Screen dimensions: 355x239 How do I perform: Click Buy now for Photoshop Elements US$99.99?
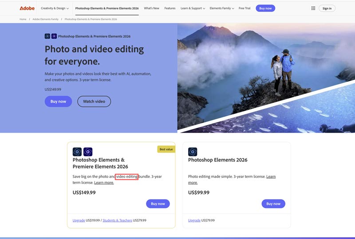coord(273,204)
